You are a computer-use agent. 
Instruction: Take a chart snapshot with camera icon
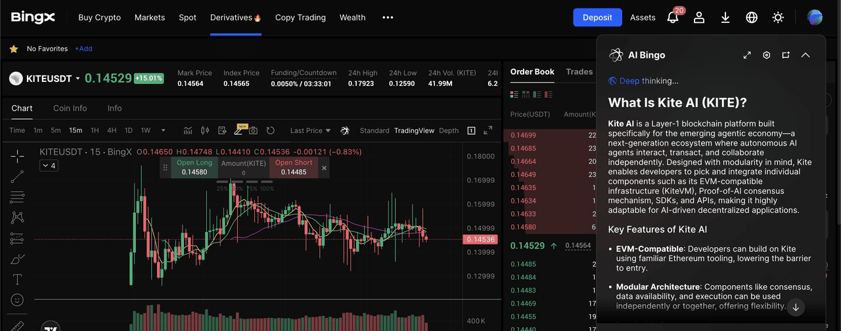click(x=253, y=130)
